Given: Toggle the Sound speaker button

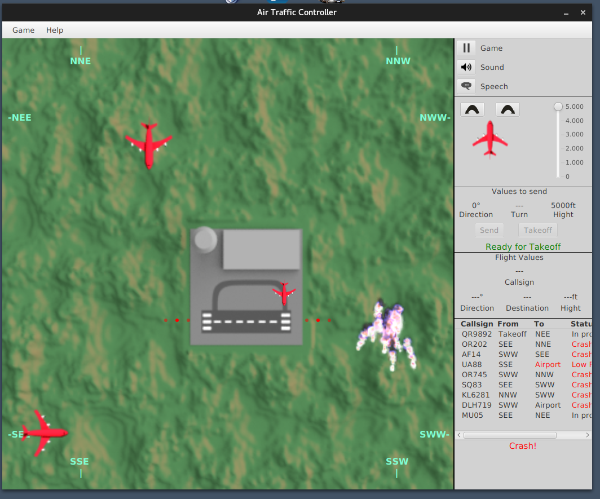Looking at the screenshot, I should coord(466,67).
